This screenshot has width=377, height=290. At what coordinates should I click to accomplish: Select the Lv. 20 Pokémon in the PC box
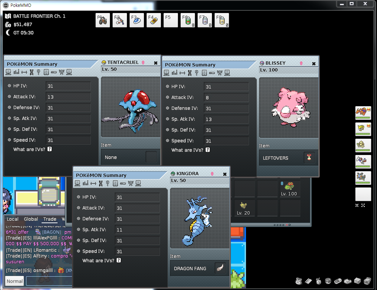click(x=243, y=208)
